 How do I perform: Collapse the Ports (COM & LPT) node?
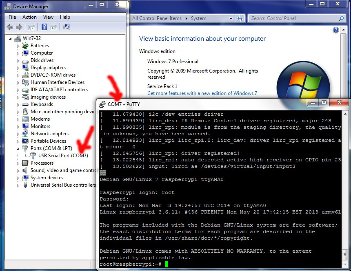pyautogui.click(x=18, y=148)
